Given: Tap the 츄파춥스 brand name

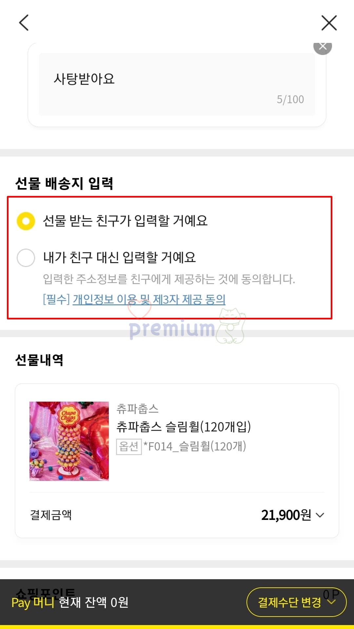Looking at the screenshot, I should [x=137, y=409].
